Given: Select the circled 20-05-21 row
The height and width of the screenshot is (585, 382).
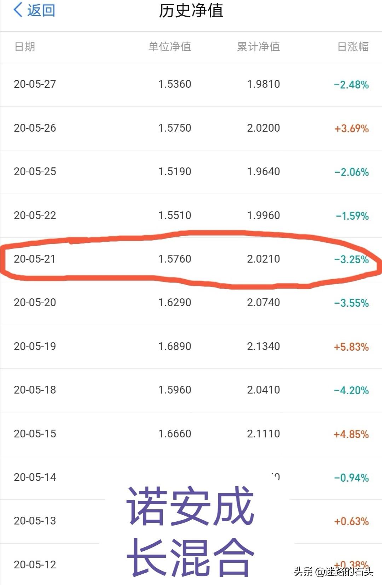Looking at the screenshot, I should pos(191,259).
